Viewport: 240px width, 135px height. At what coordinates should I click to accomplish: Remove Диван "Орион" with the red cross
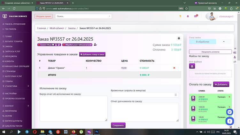click(174, 68)
